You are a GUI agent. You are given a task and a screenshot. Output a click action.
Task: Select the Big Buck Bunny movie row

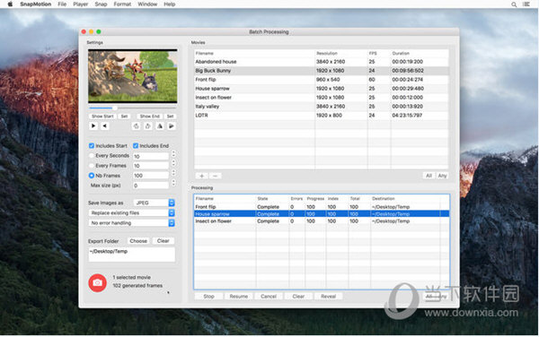(322, 71)
